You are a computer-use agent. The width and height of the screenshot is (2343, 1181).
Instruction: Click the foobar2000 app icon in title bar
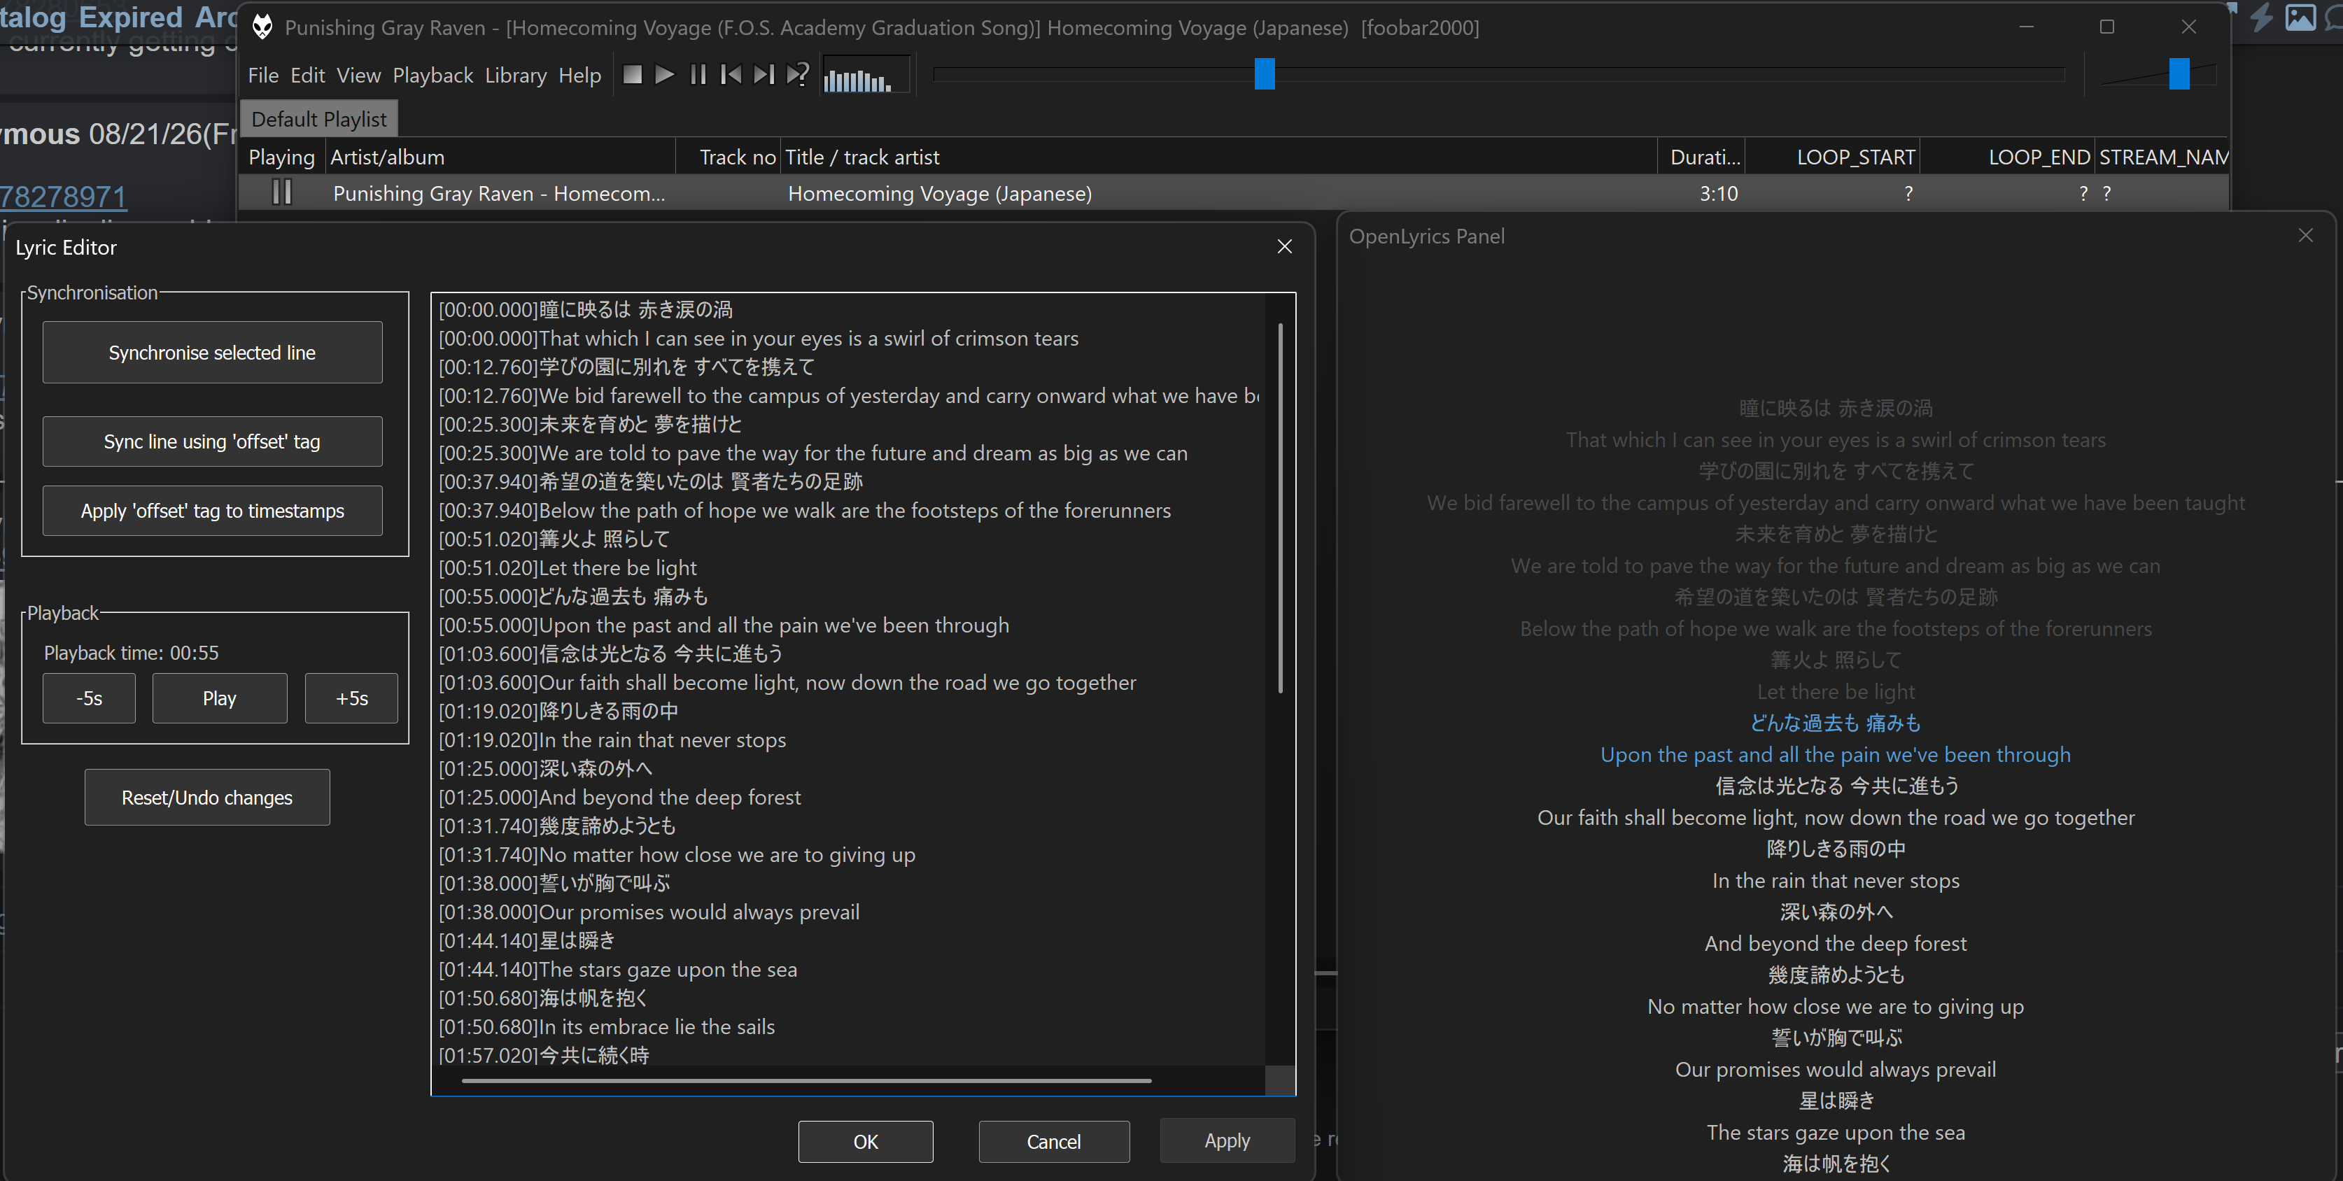point(262,27)
